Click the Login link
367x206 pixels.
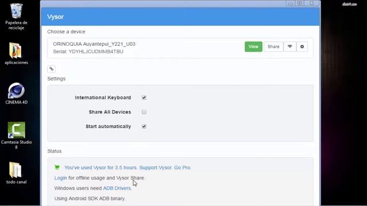(61, 178)
